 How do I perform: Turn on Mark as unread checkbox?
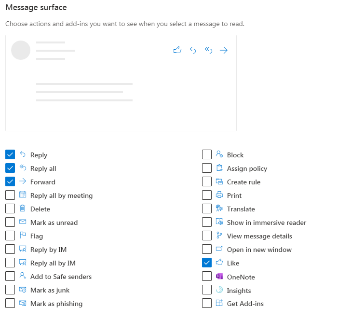click(x=10, y=222)
